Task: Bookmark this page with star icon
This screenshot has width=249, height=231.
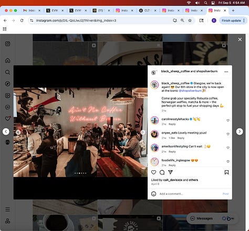Action: point(190,20)
